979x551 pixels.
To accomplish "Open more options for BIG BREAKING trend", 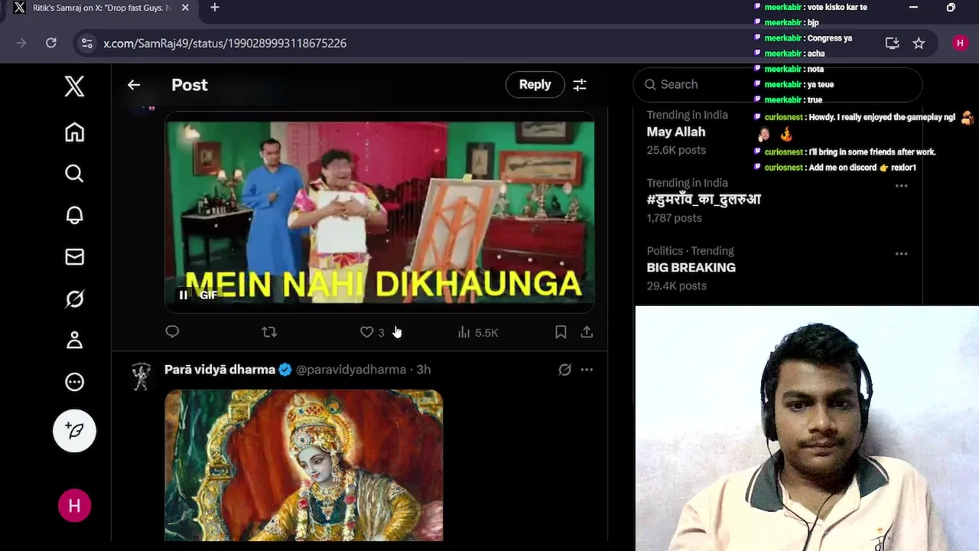I will (x=901, y=254).
